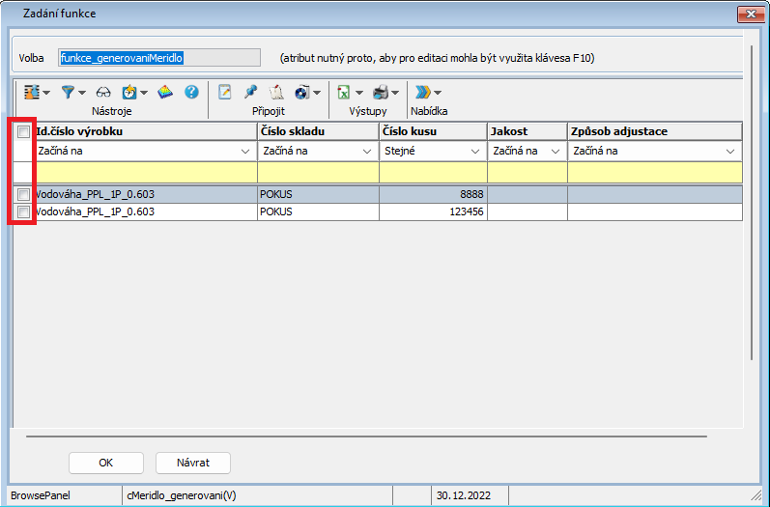Open the Způsob adjustace filter dropdown
The height and width of the screenshot is (507, 770).
click(x=730, y=152)
